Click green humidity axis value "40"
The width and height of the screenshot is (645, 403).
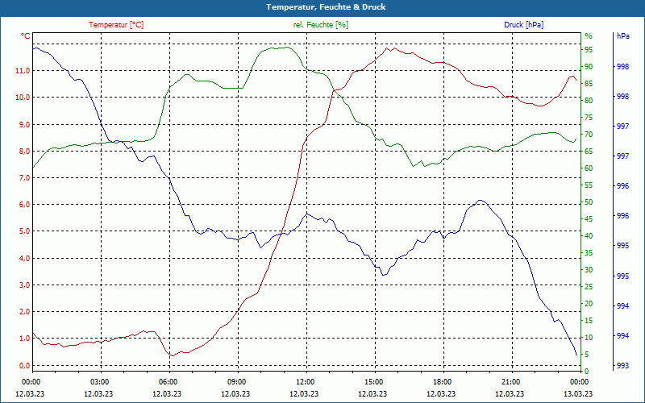[x=589, y=236]
